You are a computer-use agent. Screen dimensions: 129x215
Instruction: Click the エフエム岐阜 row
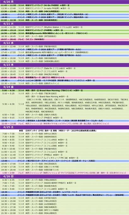[x=64, y=189]
